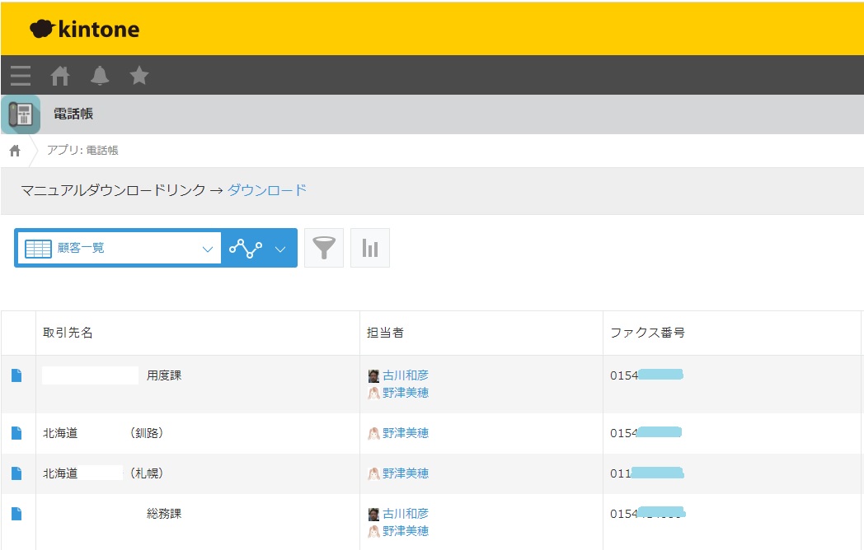
Task: Open record details for the 総務課 row
Action: click(16, 514)
